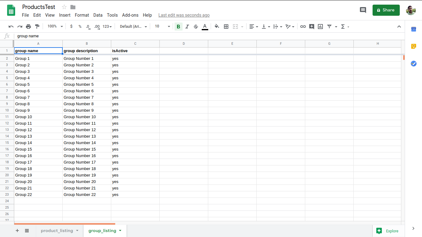The image size is (422, 237).
Task: Select the Paint format tool
Action: click(x=37, y=27)
